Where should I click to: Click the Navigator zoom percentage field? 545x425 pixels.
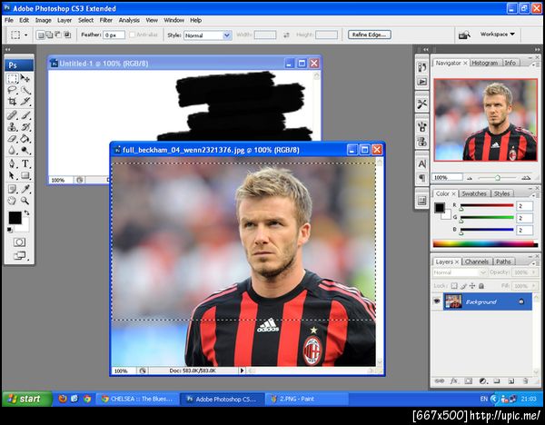[x=447, y=177]
